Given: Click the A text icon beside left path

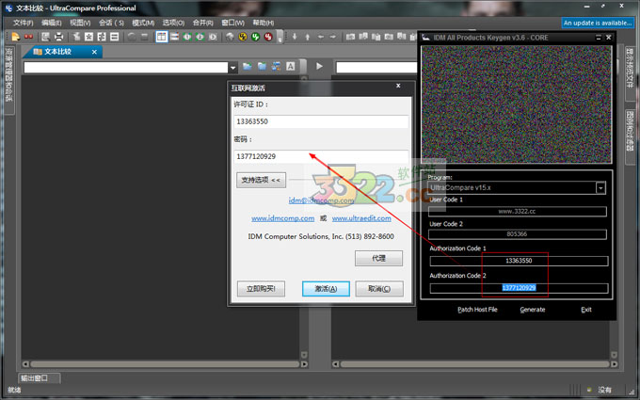Looking at the screenshot, I should coord(290,66).
